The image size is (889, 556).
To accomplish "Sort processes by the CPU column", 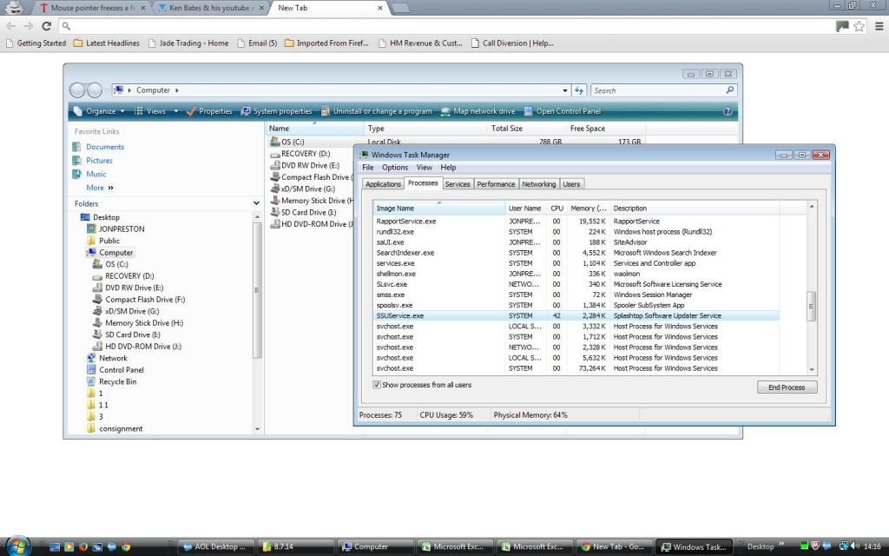I will (556, 208).
